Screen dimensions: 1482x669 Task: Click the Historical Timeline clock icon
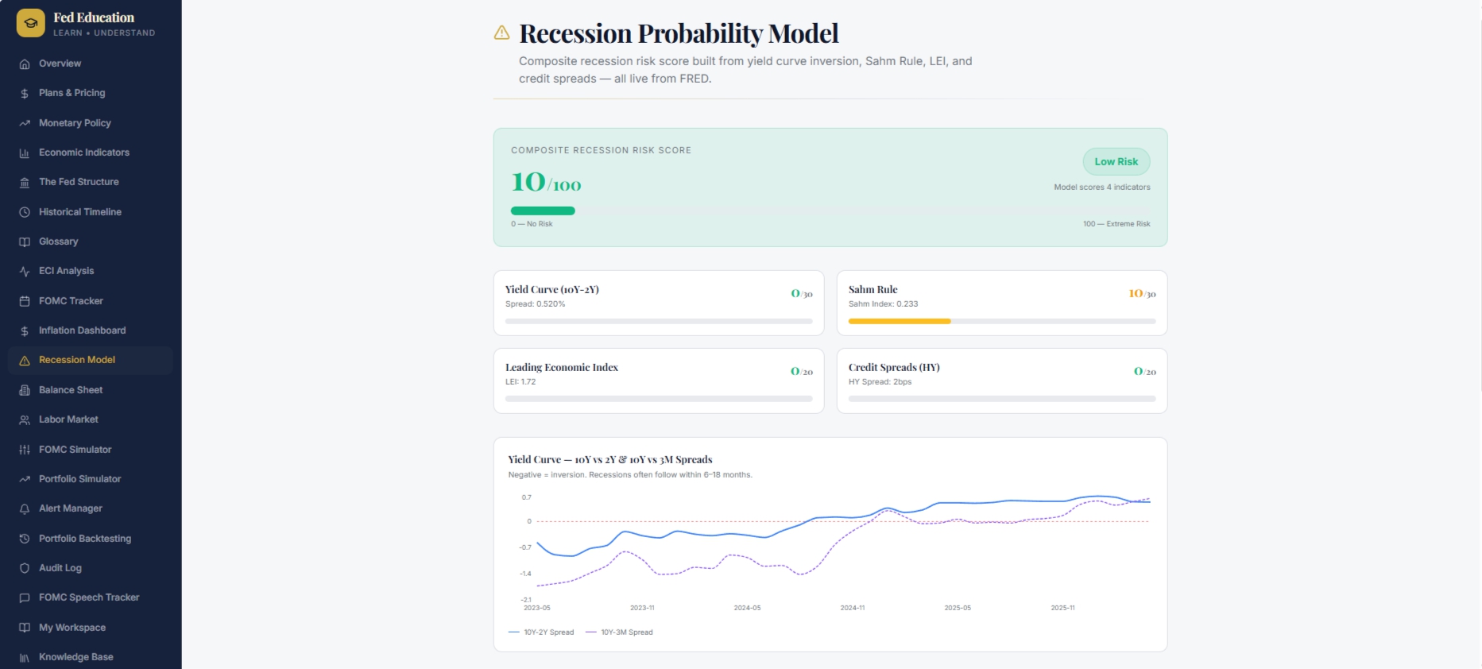coord(25,212)
